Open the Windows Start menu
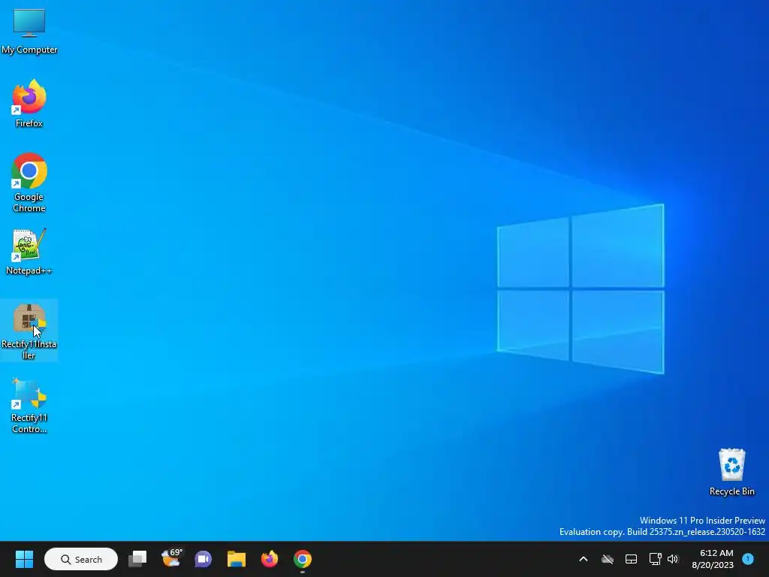This screenshot has height=577, width=769. (x=24, y=559)
